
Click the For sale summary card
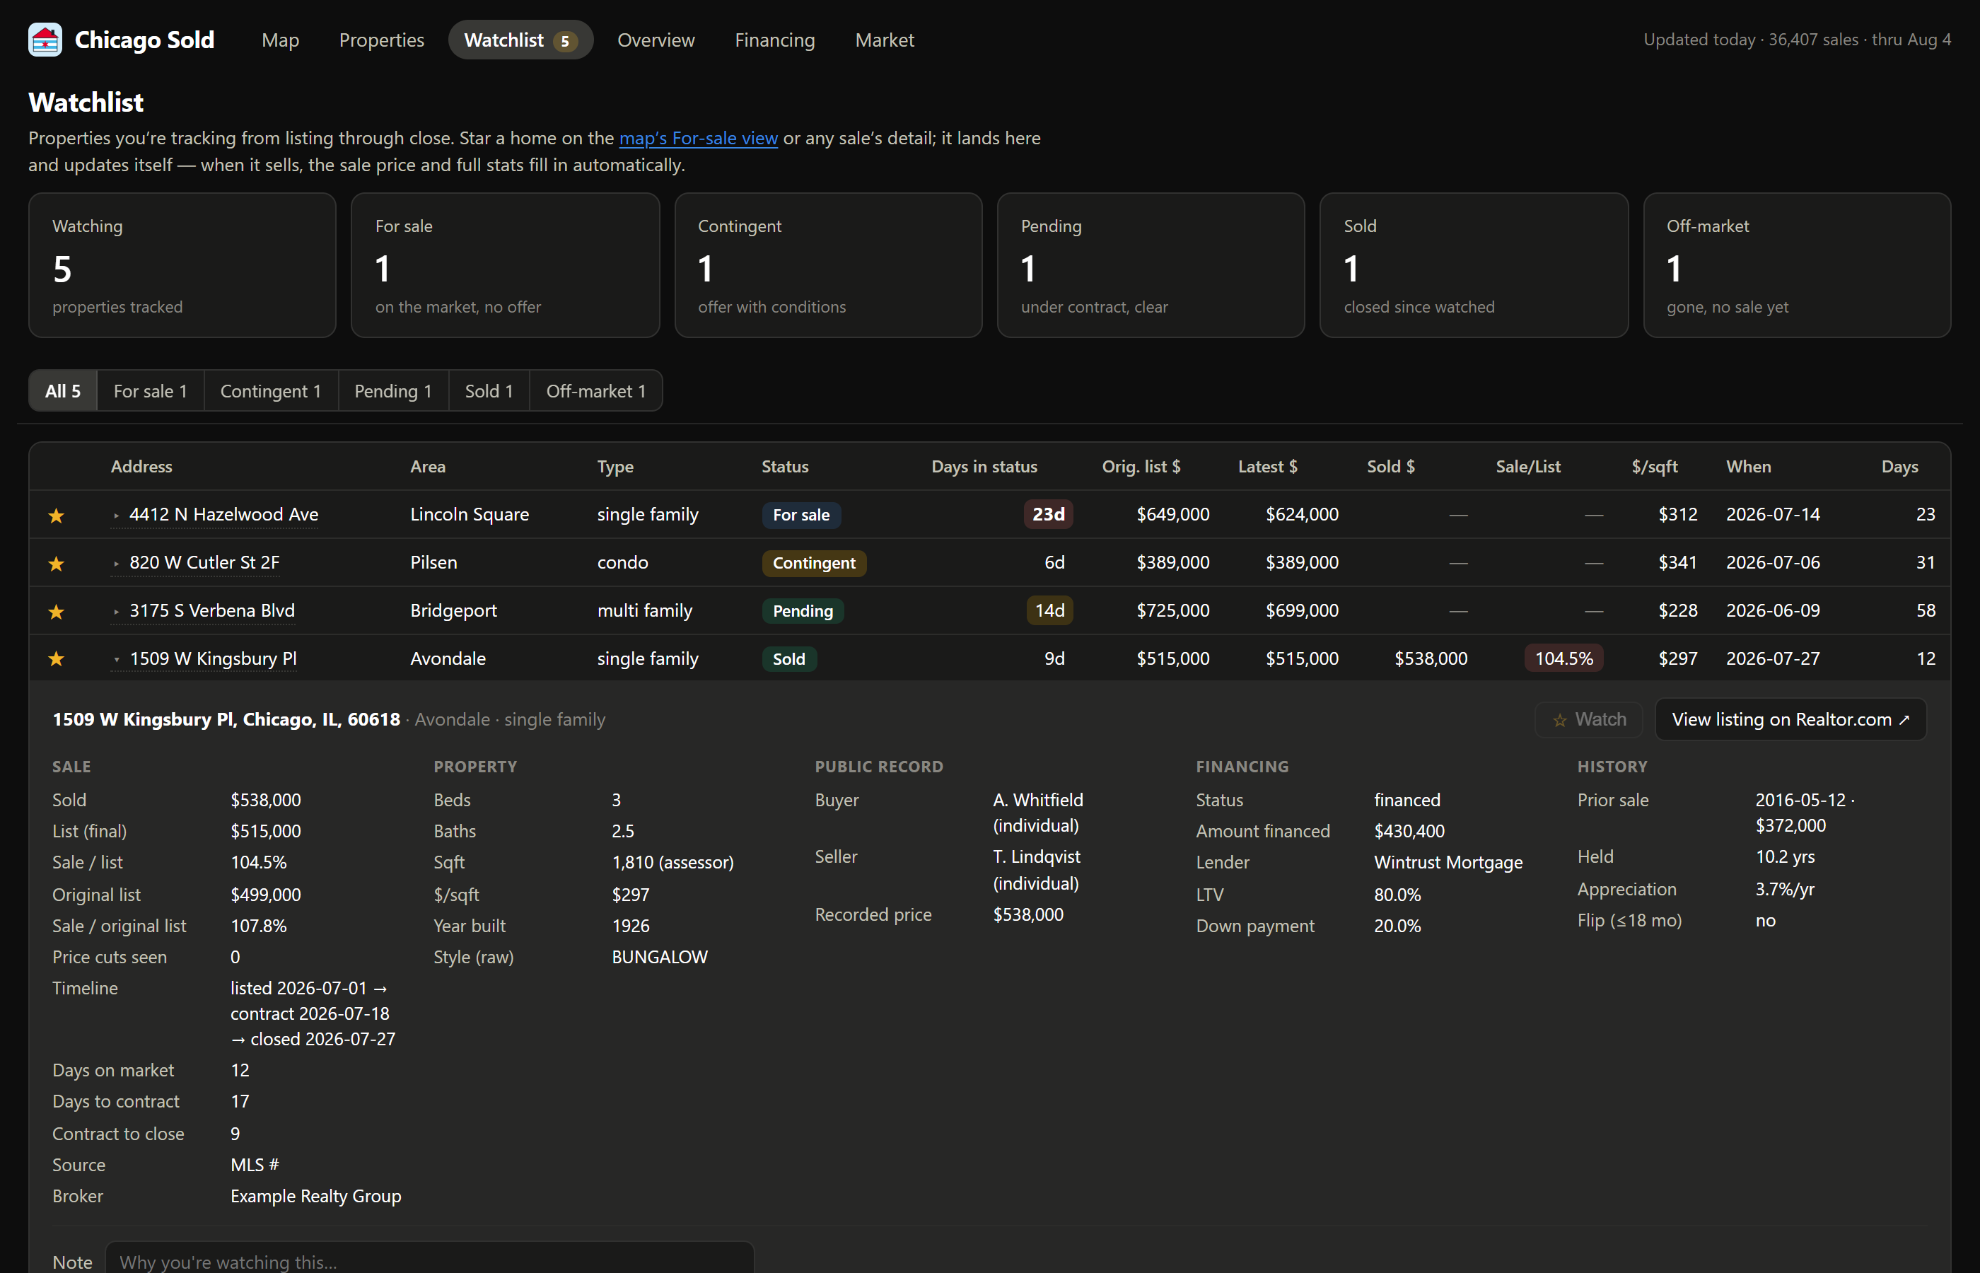pyautogui.click(x=505, y=265)
